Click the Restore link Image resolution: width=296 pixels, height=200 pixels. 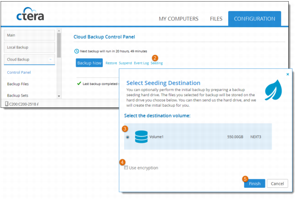(111, 63)
